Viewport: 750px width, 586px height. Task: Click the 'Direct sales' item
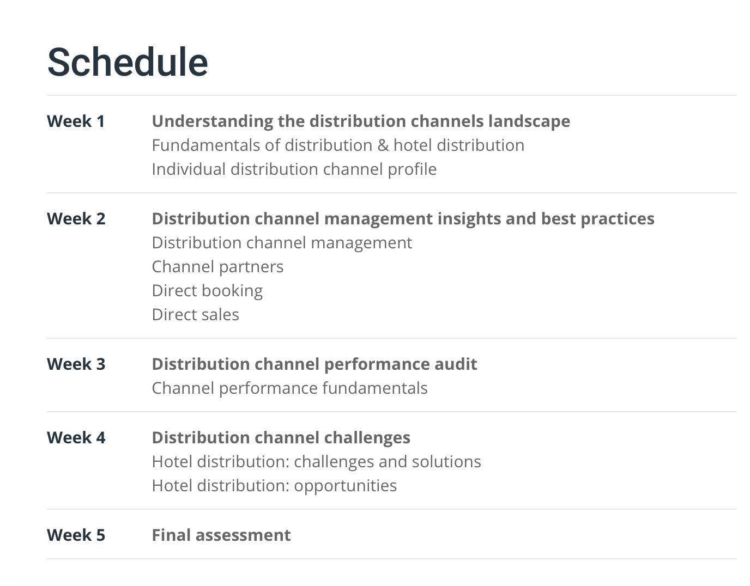tap(195, 315)
